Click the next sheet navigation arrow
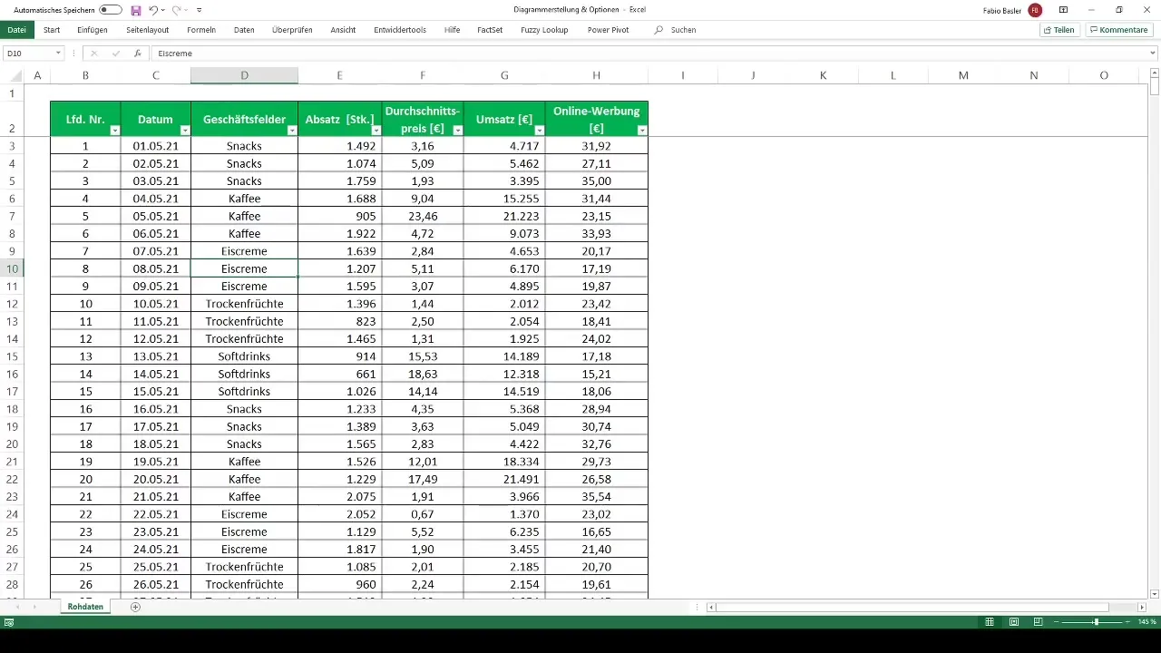Screen dimensions: 1161x653 (x=35, y=607)
